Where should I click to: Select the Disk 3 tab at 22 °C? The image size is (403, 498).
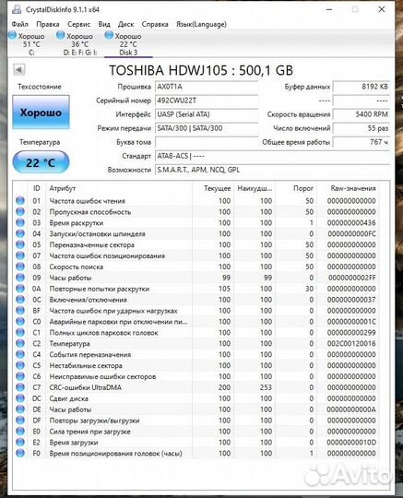point(128,44)
